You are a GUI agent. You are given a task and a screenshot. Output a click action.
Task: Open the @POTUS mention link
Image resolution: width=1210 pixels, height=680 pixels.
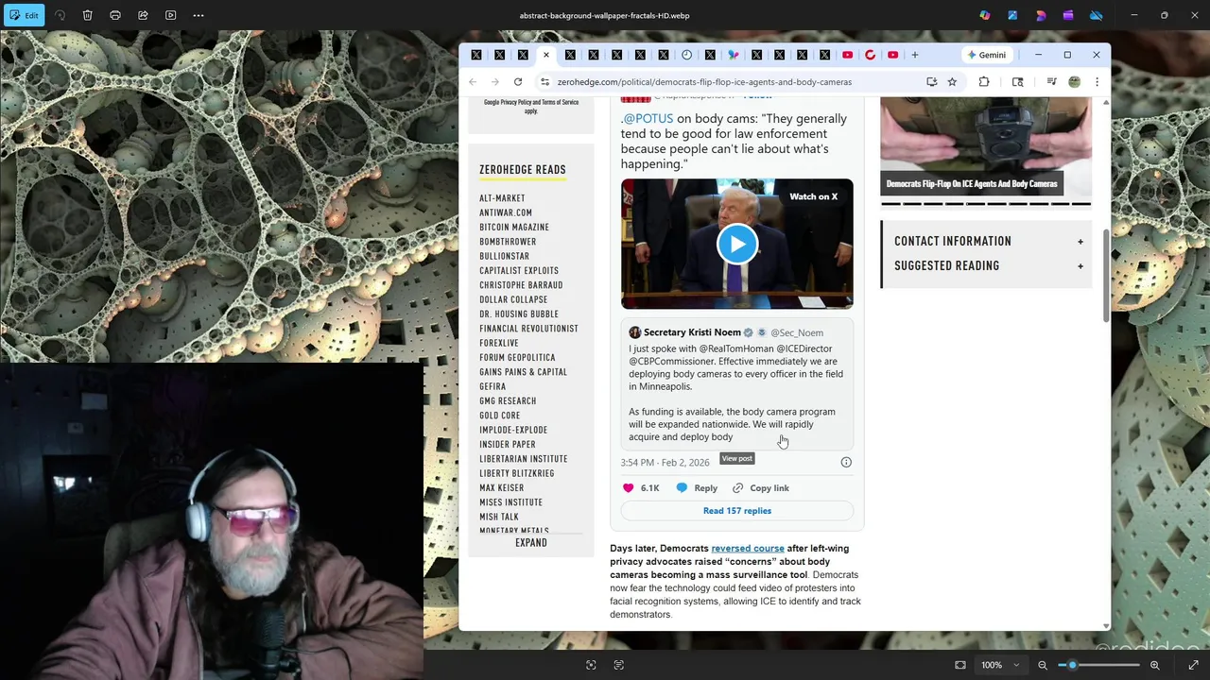pos(648,119)
